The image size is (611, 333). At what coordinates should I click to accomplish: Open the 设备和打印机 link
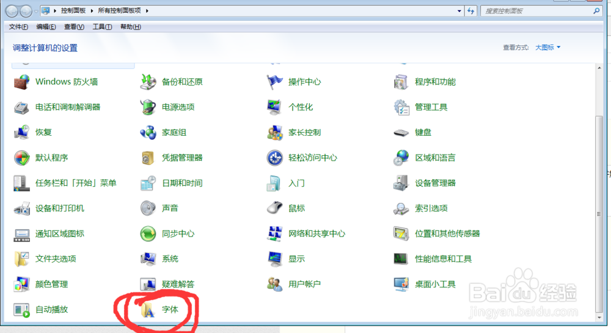point(60,208)
